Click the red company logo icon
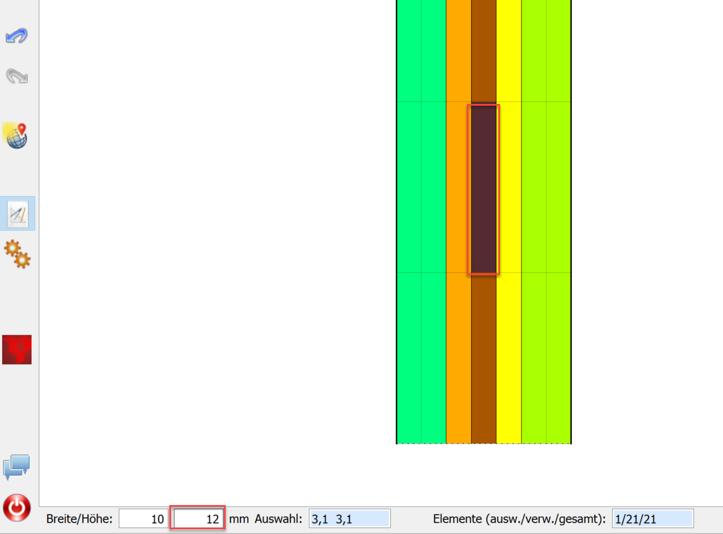The height and width of the screenshot is (534, 723). pyautogui.click(x=17, y=350)
